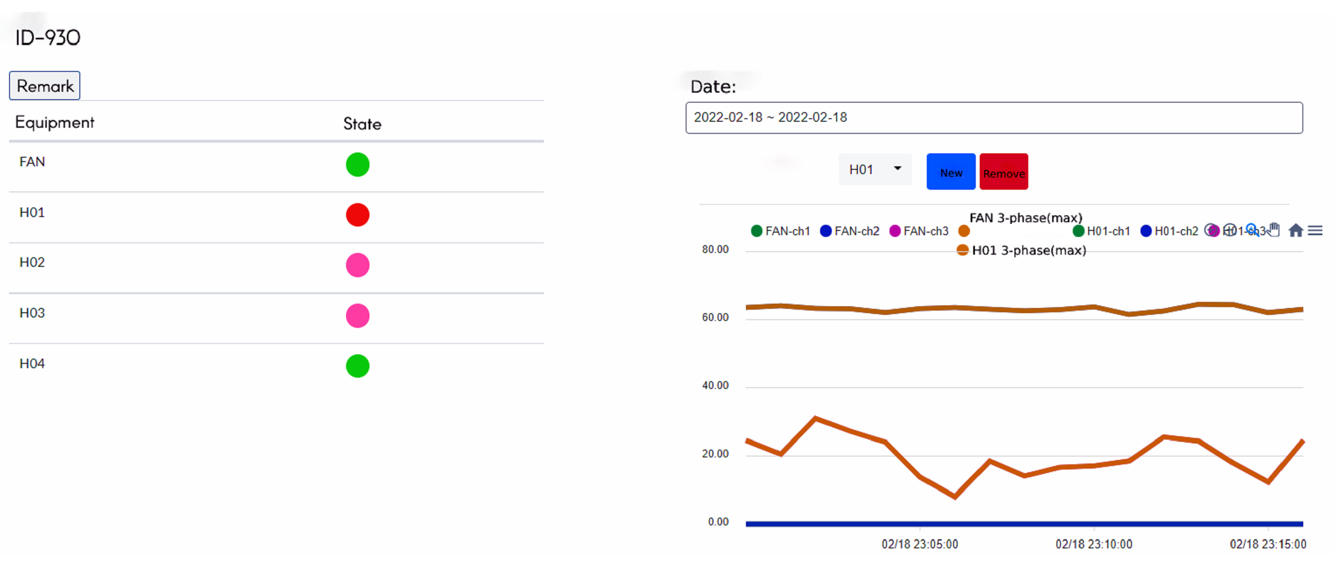Hide the H01 3-phase(max) series

point(1022,251)
